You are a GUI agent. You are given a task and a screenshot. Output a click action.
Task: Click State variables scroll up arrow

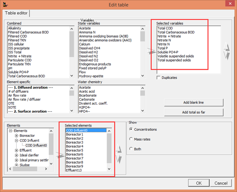coord(142,29)
